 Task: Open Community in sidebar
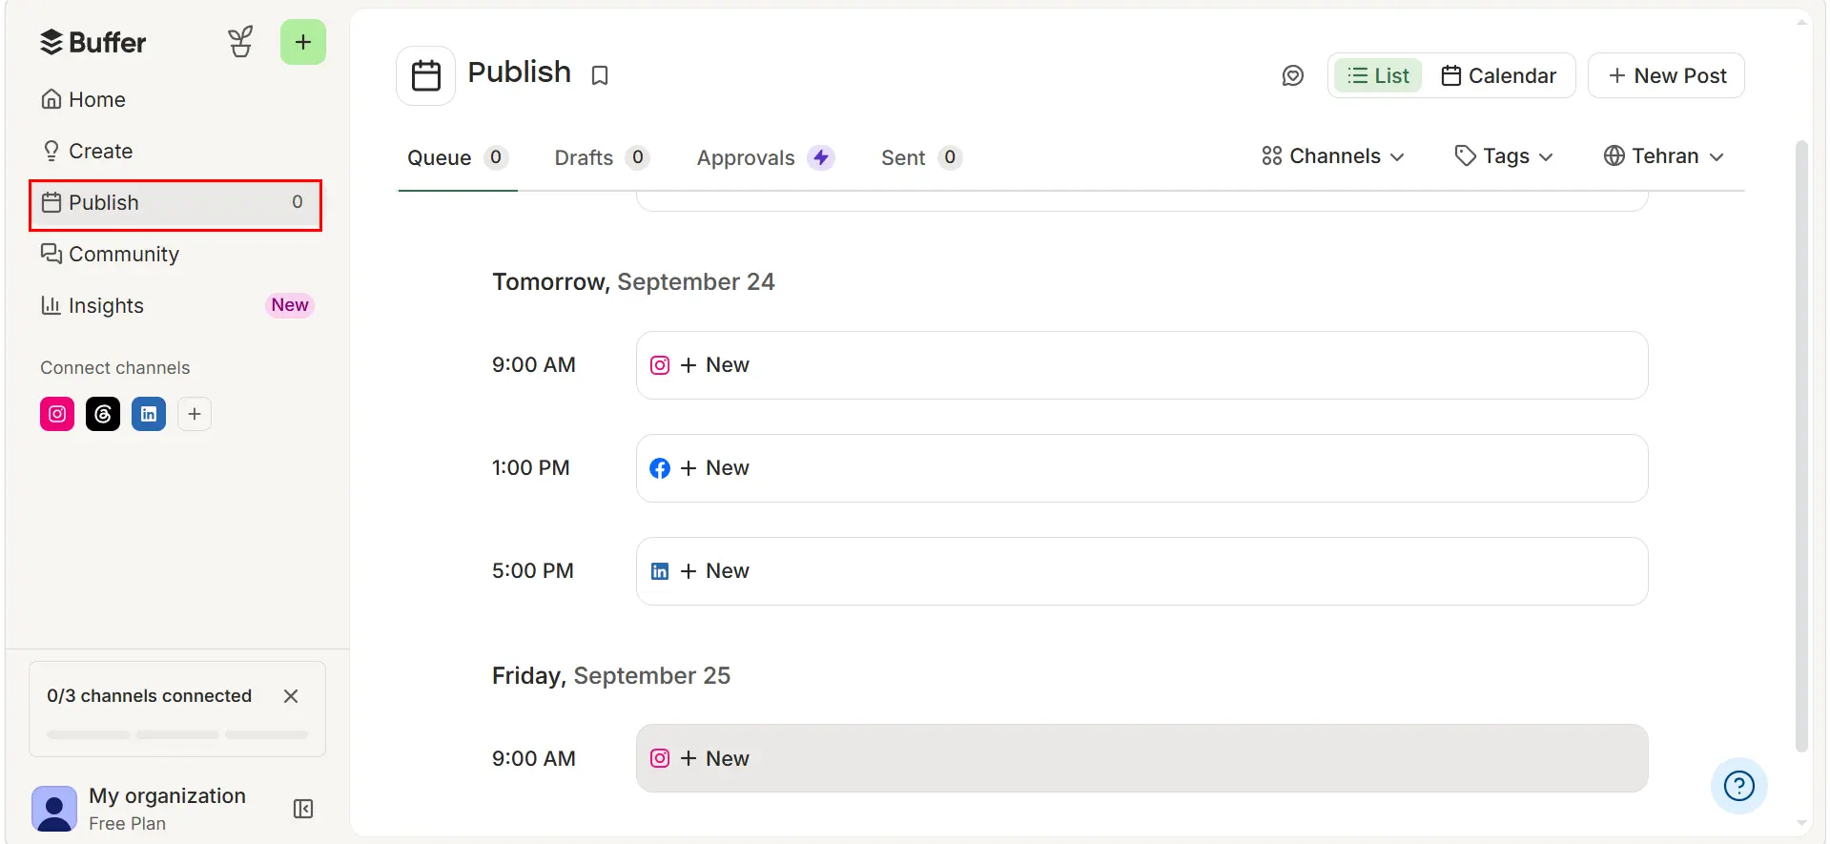coord(176,255)
